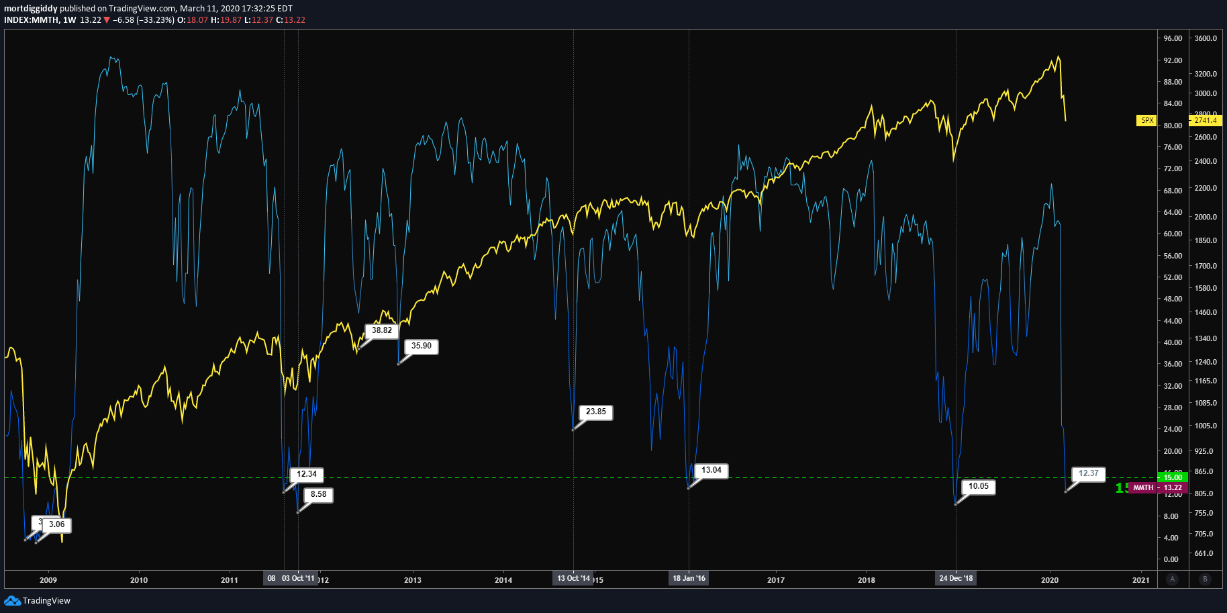This screenshot has width=1227, height=613.
Task: Click the L:12.37 low value in header
Action: click(258, 20)
